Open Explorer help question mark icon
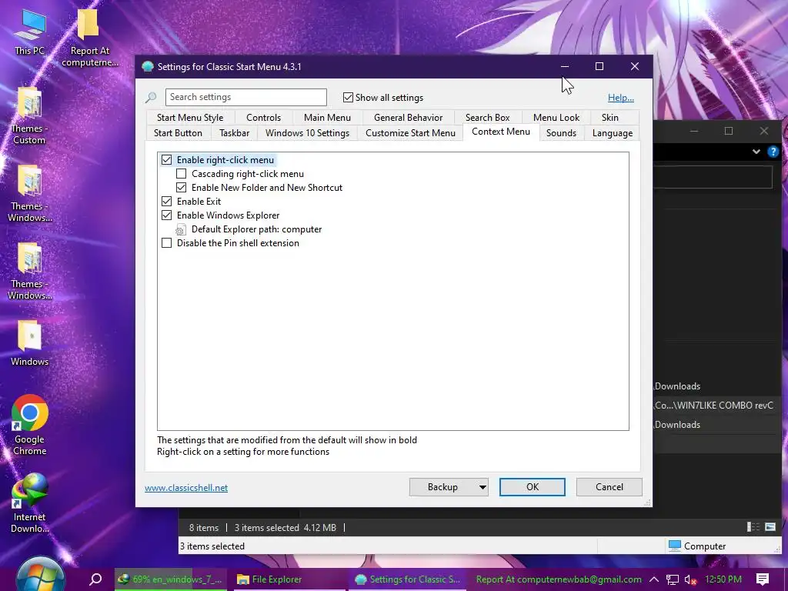This screenshot has height=591, width=788. tap(773, 152)
